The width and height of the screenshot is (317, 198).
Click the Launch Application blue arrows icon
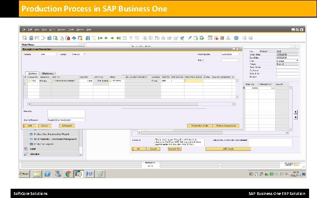point(74,38)
